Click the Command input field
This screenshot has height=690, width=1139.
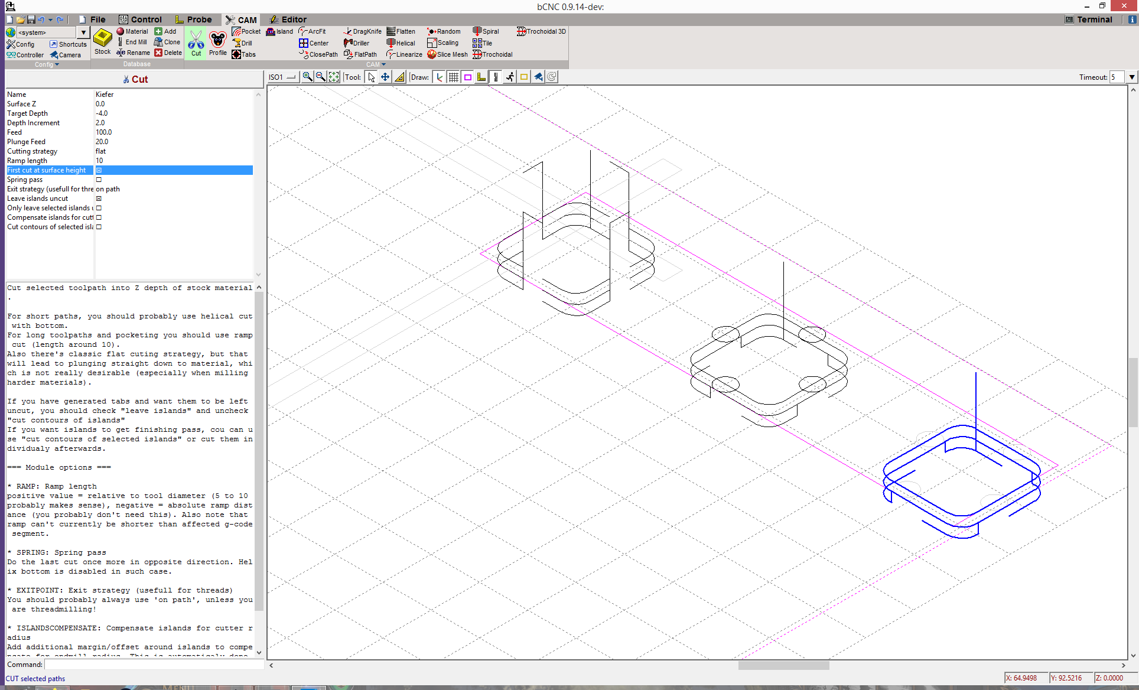tap(154, 665)
